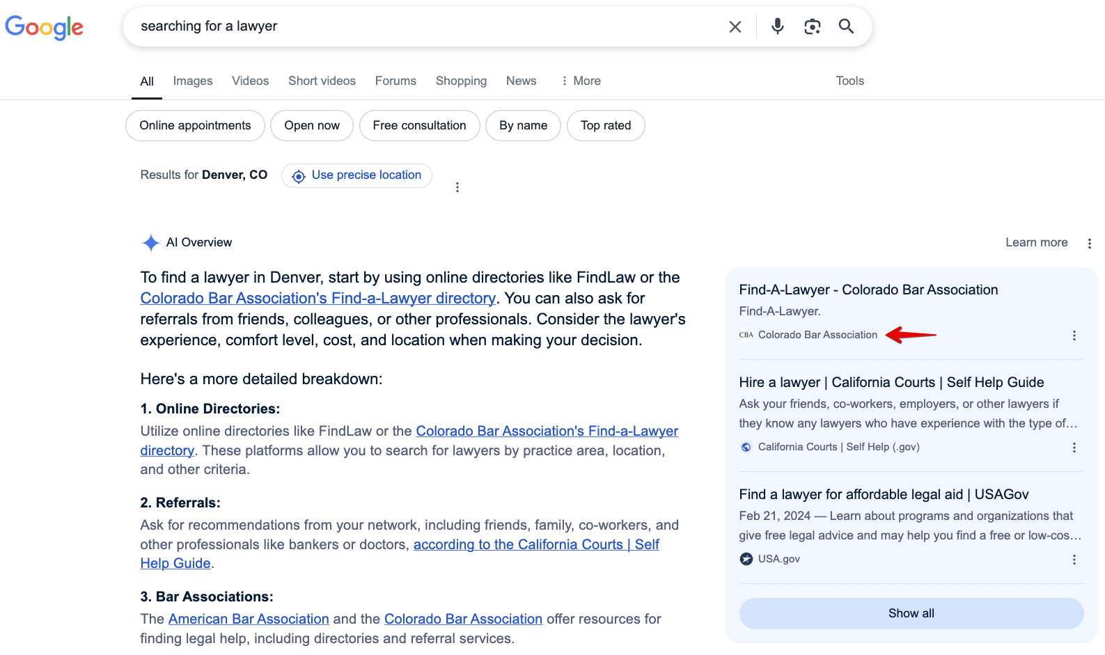Click Colorado Bar Association source name

pos(817,335)
